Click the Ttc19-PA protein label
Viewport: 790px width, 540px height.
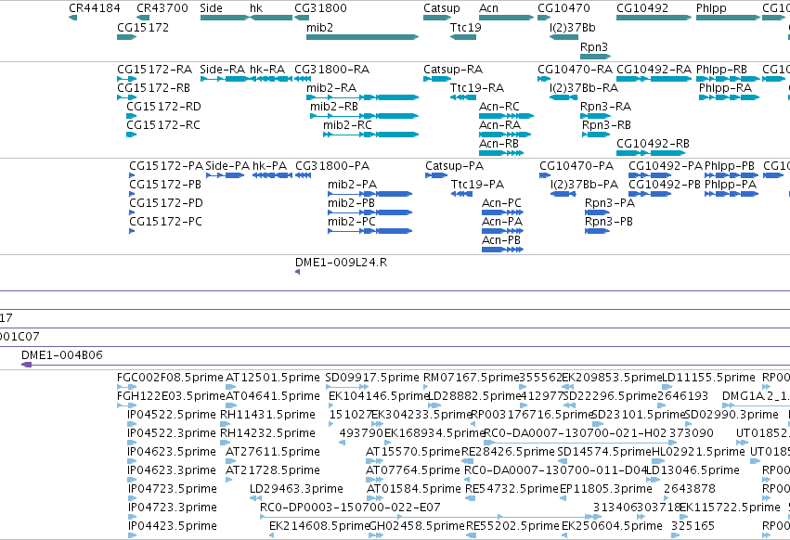pos(478,185)
